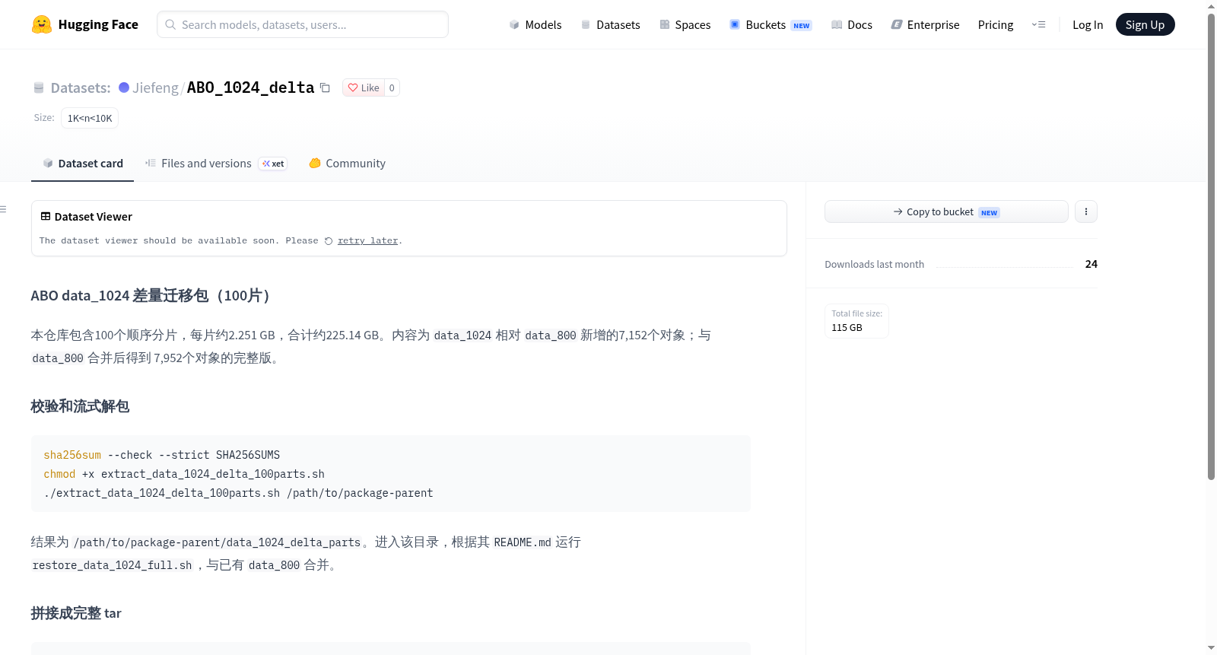Image resolution: width=1217 pixels, height=655 pixels.
Task: Click the Hugging Face logo emoji
Action: coord(42,24)
